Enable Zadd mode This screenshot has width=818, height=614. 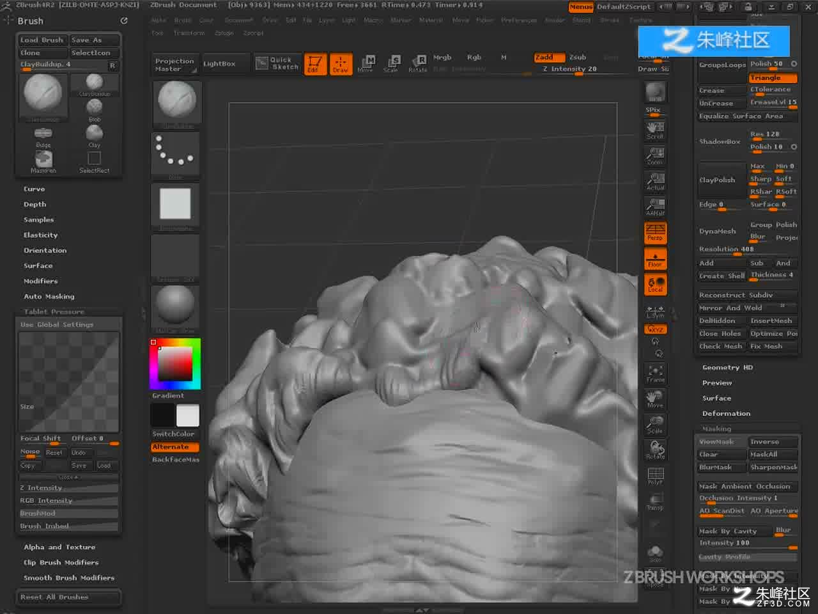point(550,58)
